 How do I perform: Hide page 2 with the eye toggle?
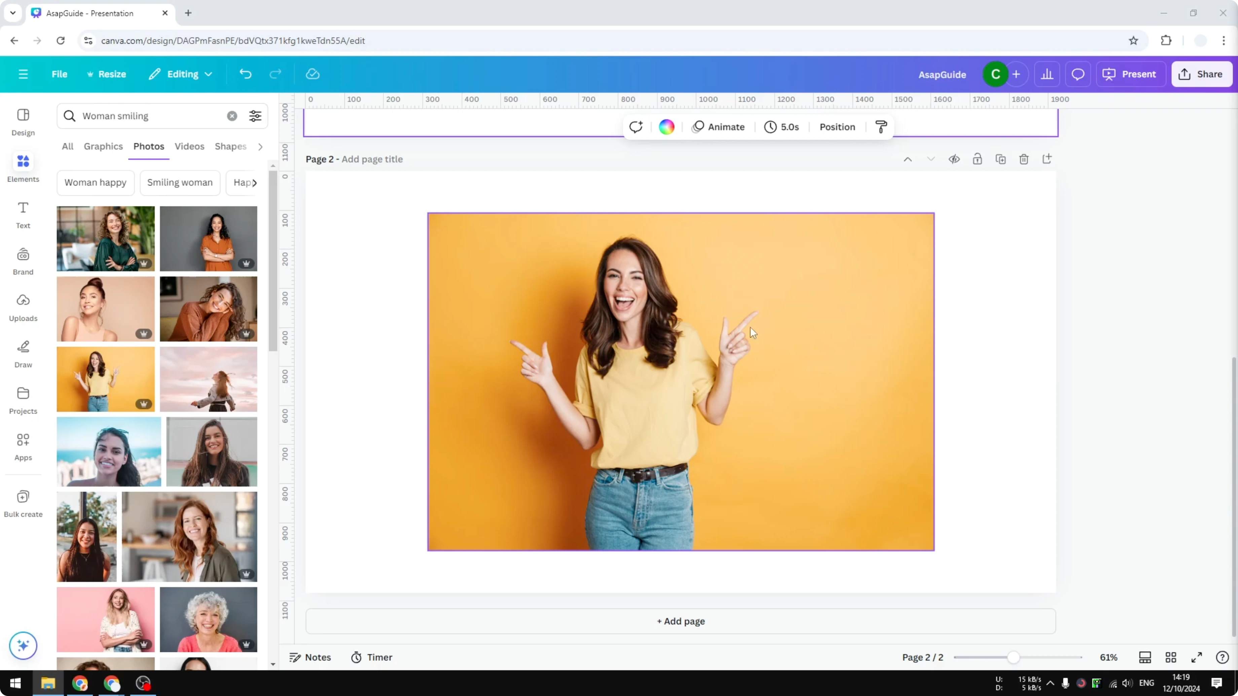coord(954,159)
